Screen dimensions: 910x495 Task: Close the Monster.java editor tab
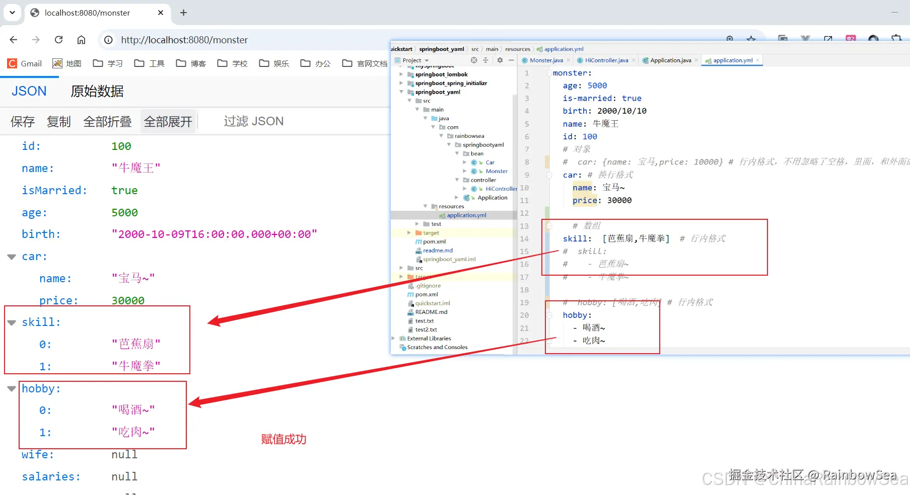[569, 60]
